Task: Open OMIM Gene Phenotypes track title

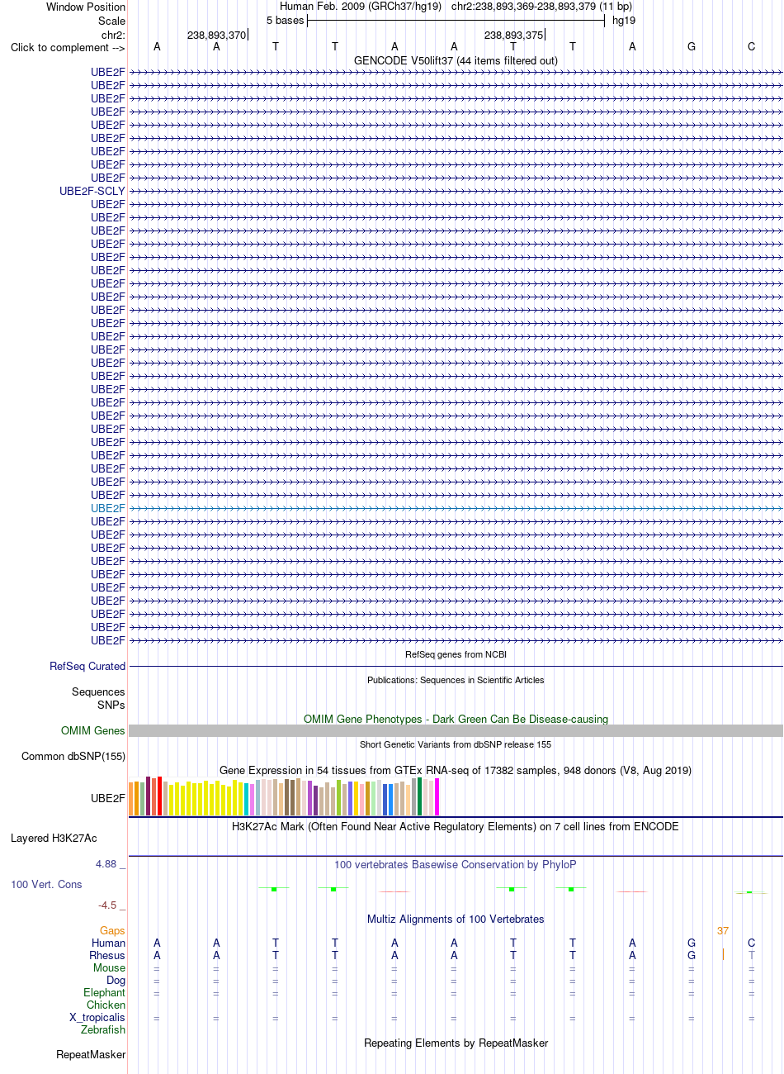Action: (x=456, y=719)
